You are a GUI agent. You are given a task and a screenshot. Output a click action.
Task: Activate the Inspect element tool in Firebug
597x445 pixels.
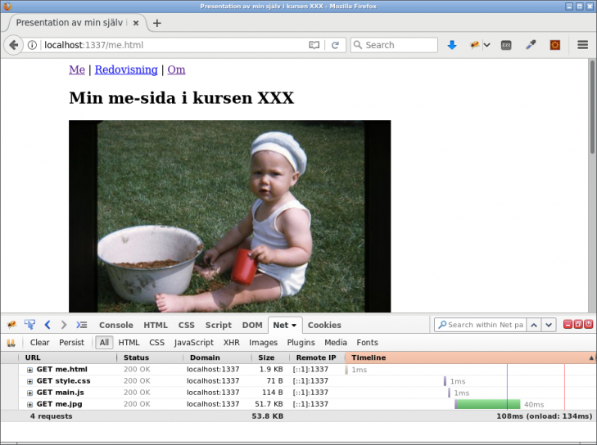click(29, 325)
